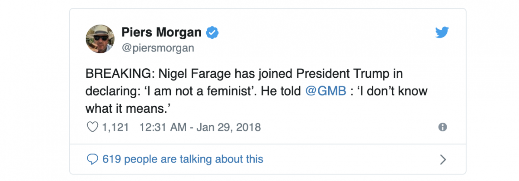Click the 'I don't know' quote text

pyautogui.click(x=387, y=92)
